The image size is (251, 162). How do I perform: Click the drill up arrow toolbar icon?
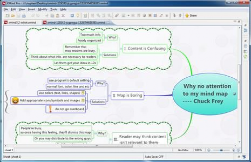click(180, 15)
